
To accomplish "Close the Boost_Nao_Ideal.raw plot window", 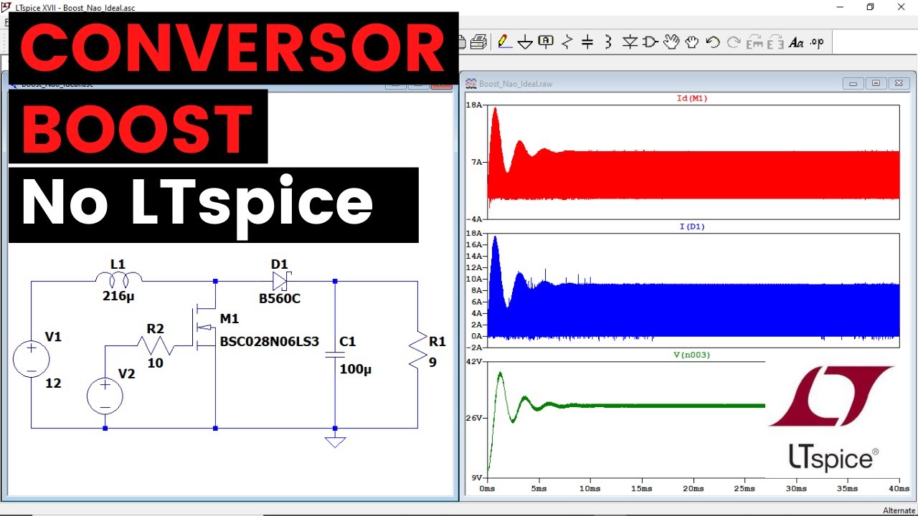I will point(899,84).
